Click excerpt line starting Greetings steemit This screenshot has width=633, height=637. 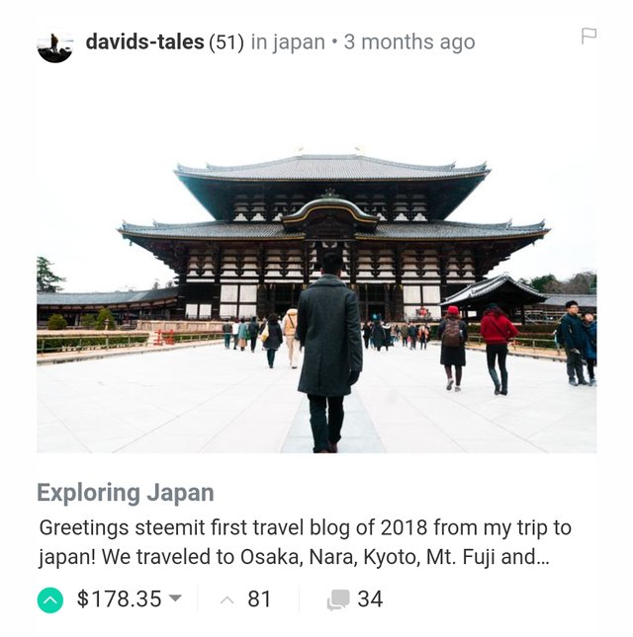[305, 528]
